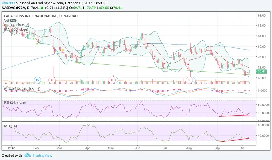
Task: Click the May label on time axis
Action: [x=111, y=148]
